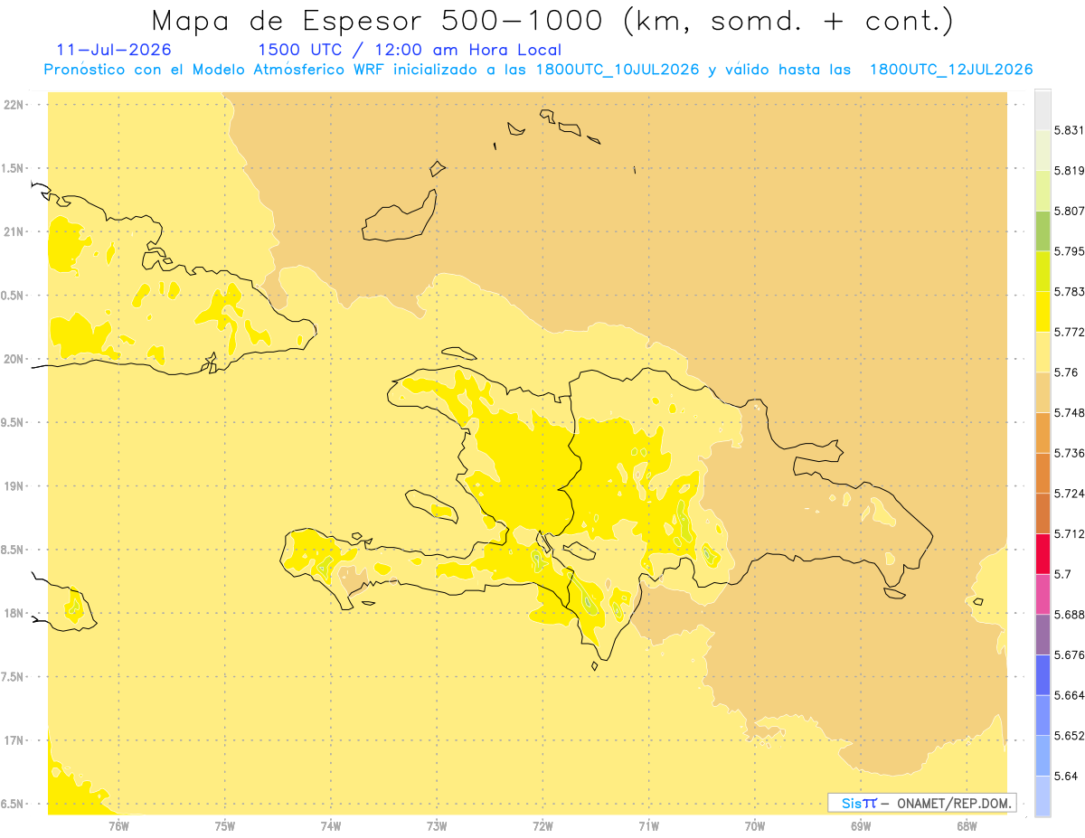Click the latitude label "9.5N"

[13, 423]
